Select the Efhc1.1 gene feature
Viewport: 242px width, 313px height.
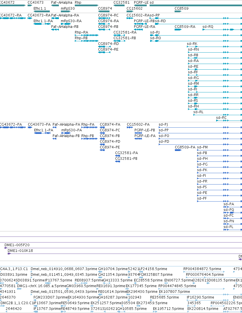[42, 11]
